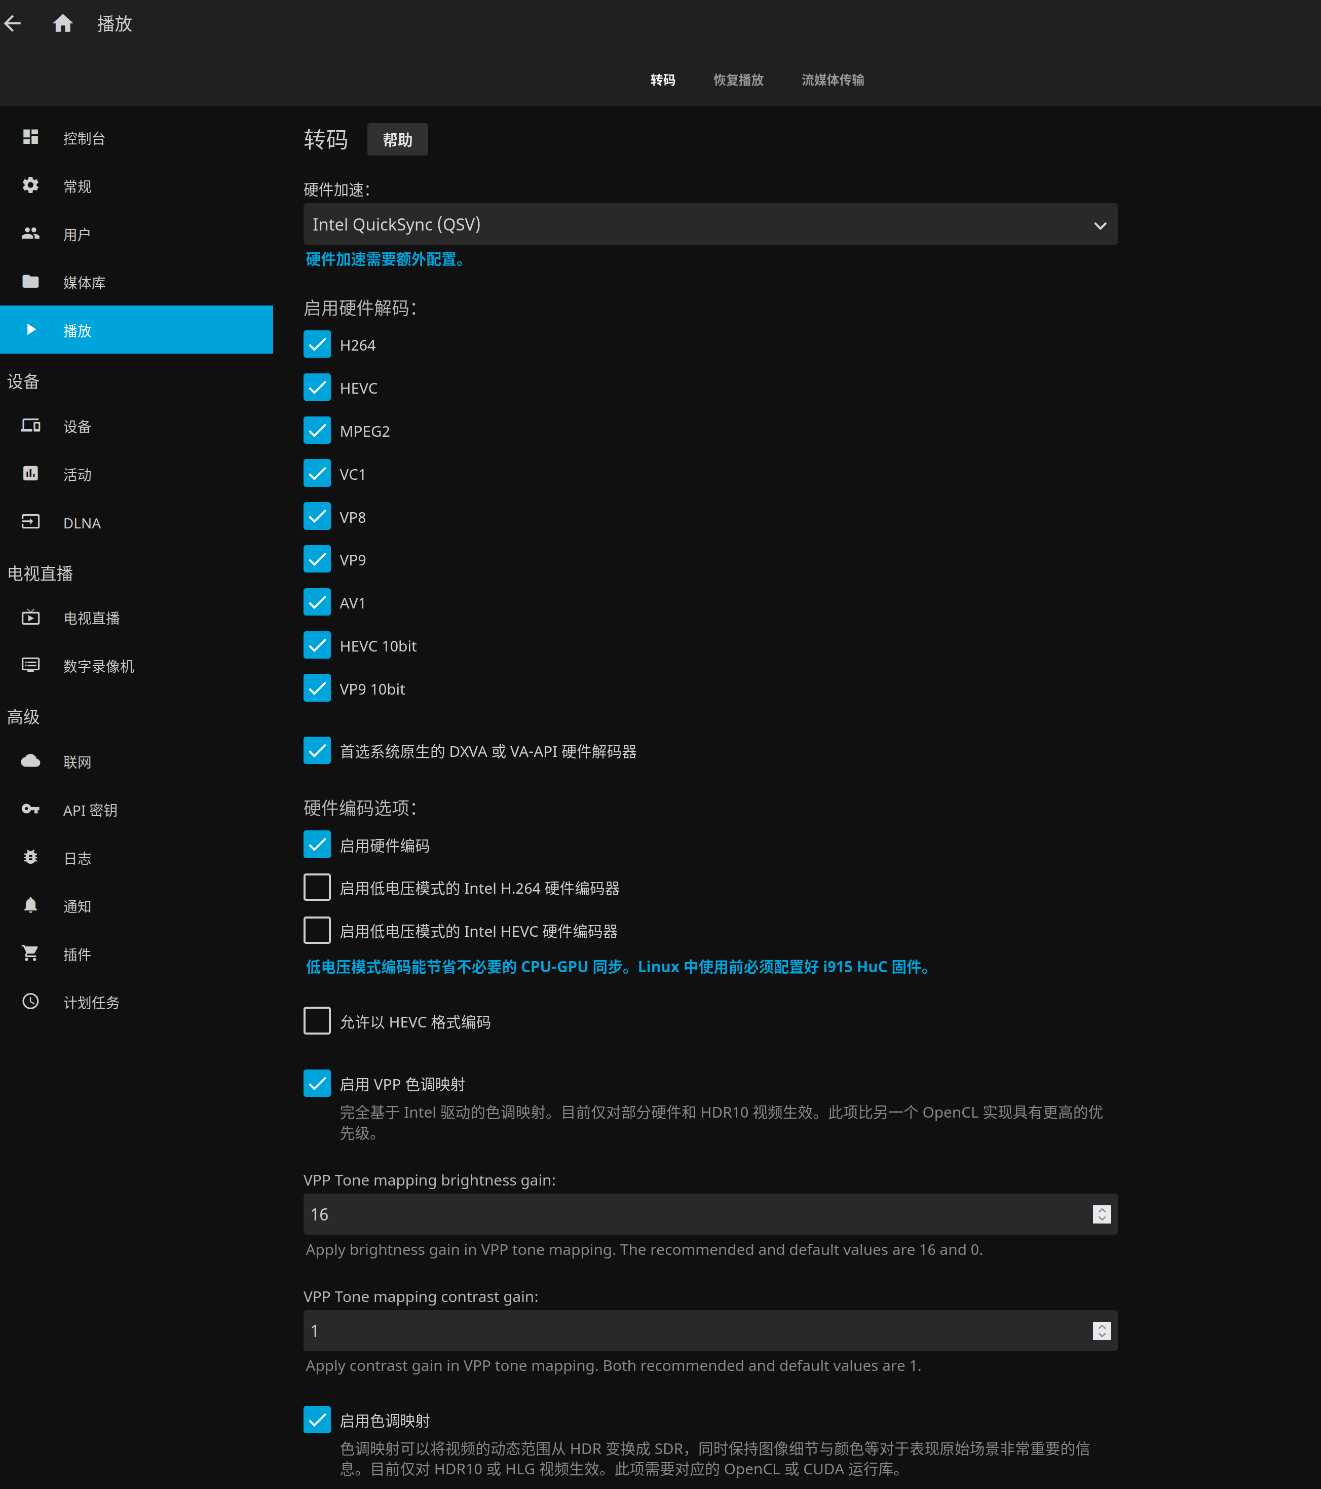Click the devices icon for 设备

click(30, 426)
